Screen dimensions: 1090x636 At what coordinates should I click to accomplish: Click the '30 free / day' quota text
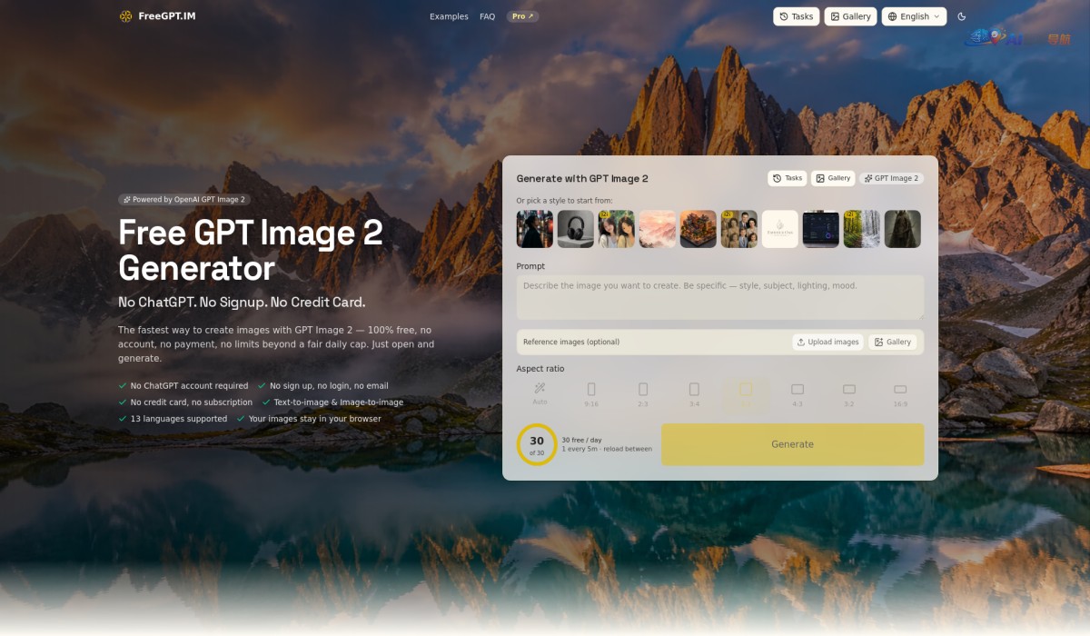[581, 440]
